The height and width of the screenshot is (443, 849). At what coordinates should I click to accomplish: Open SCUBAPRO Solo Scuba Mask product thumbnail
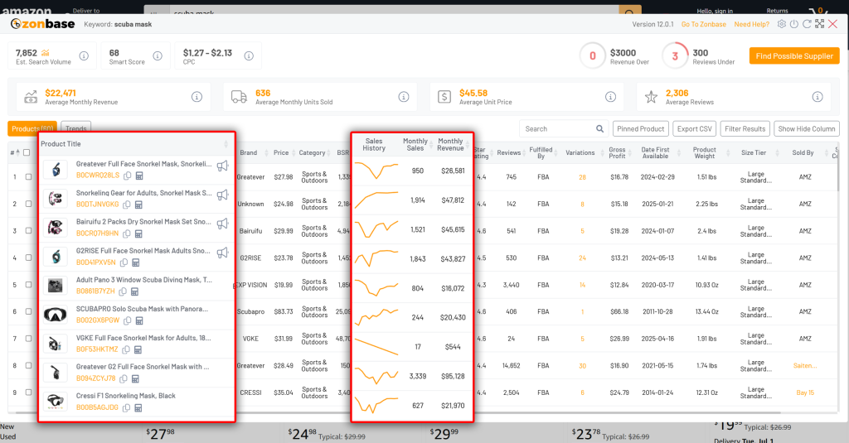coord(56,315)
